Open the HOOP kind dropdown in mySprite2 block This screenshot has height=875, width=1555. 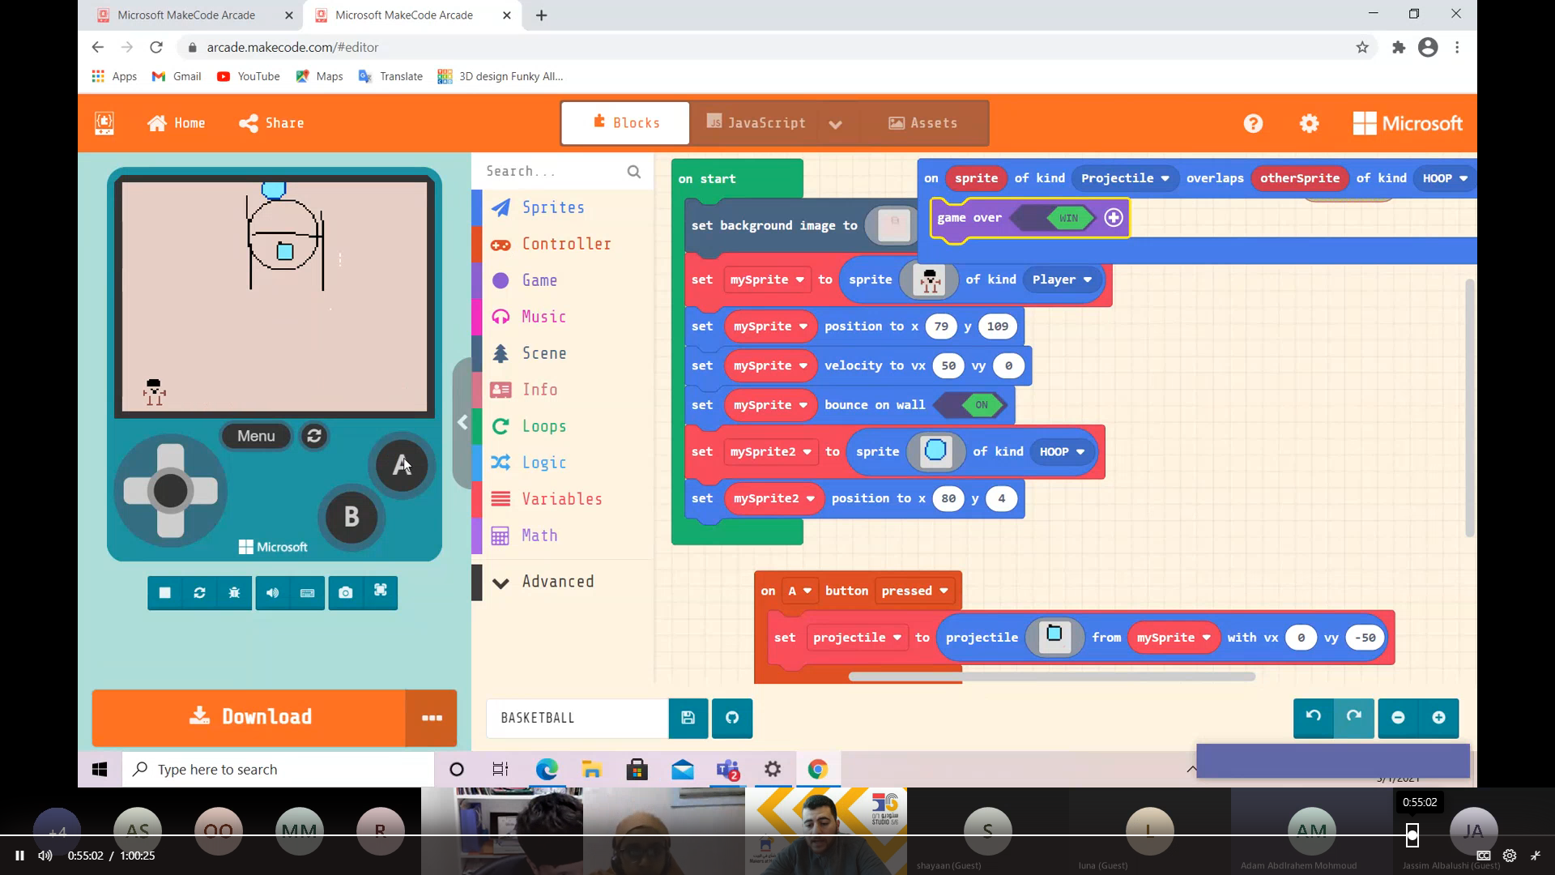[1062, 451]
